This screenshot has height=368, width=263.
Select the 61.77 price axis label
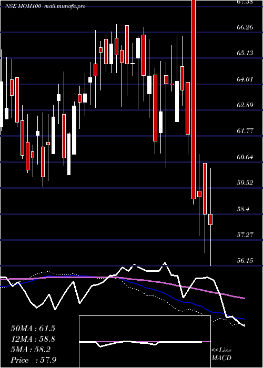(245, 131)
